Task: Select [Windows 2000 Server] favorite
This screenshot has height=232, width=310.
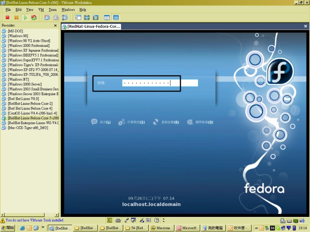Action: pyautogui.click(x=25, y=84)
